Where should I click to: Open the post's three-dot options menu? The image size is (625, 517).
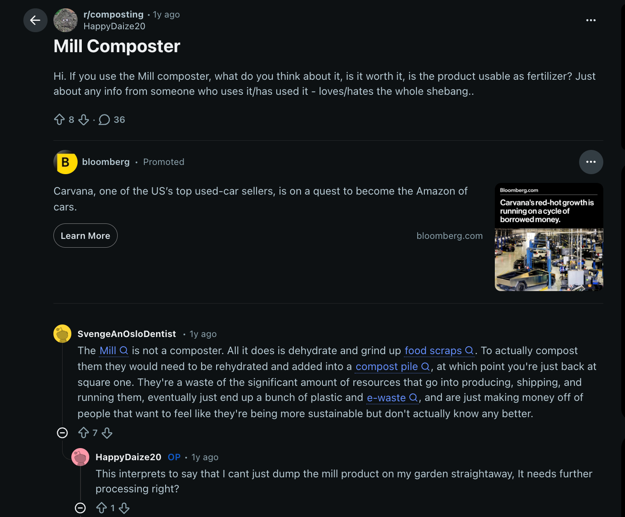tap(591, 20)
